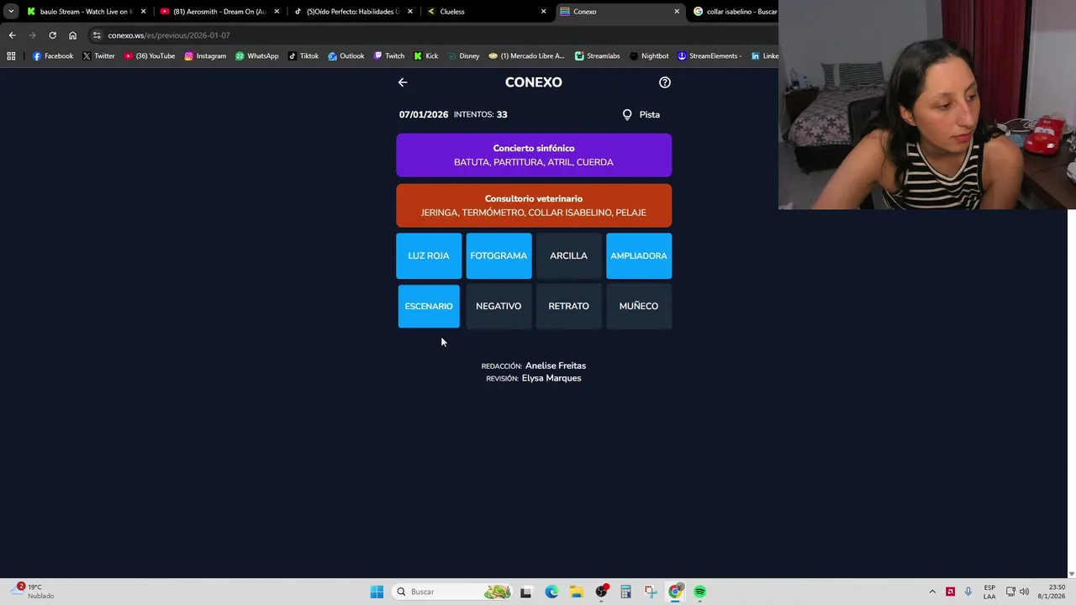The width and height of the screenshot is (1076, 605).
Task: View site information icon in address bar
Action: click(x=97, y=35)
